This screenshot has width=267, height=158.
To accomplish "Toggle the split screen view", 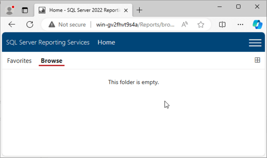I will [x=222, y=24].
